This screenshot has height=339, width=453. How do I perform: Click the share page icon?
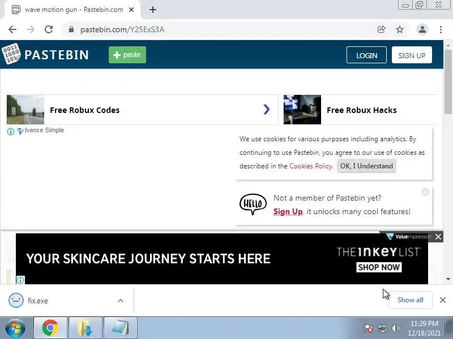tap(381, 29)
